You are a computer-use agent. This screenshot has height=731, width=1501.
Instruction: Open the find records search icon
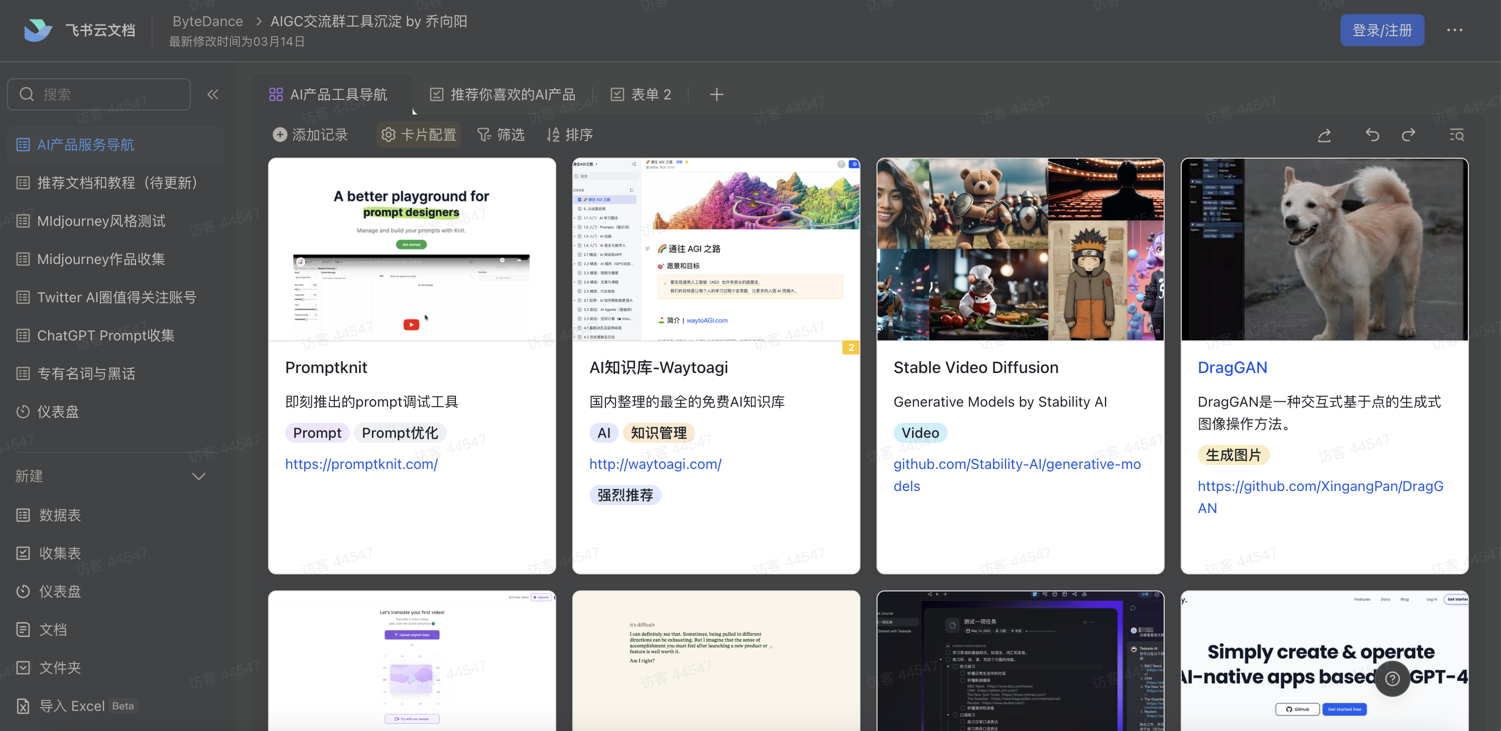1457,135
